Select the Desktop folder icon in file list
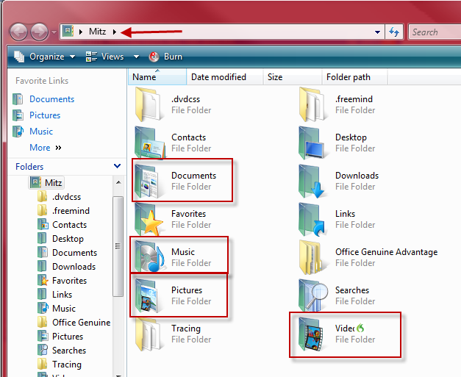Viewport: 461px width, 377px height. pos(312,143)
